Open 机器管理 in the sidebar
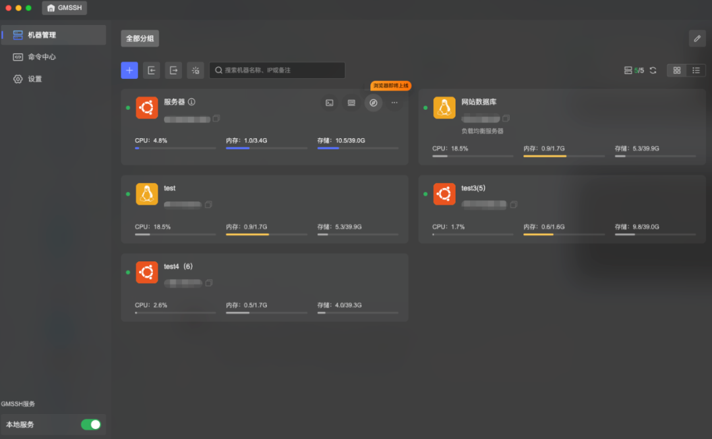The width and height of the screenshot is (712, 439). (53, 35)
